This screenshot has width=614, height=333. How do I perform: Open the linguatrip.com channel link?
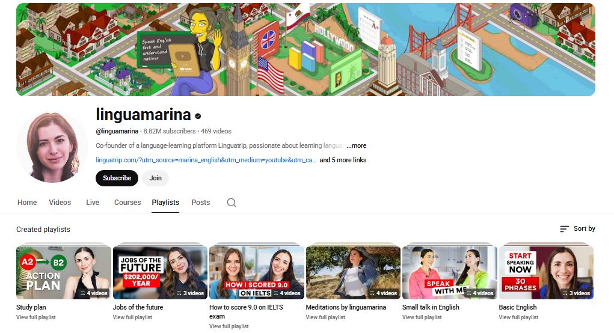pos(206,160)
